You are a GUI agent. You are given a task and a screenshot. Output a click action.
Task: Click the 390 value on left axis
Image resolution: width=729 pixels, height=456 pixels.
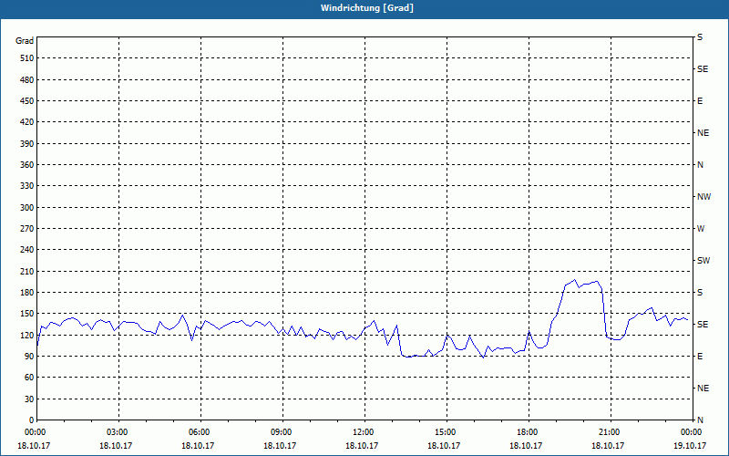[27, 143]
